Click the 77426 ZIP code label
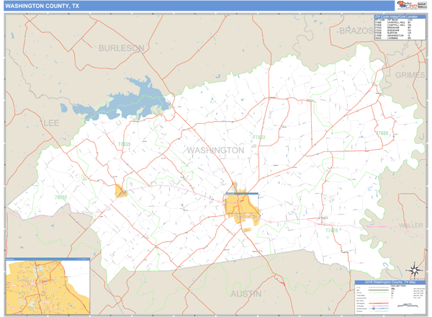Screen dimensions: 432x317 (331, 230)
